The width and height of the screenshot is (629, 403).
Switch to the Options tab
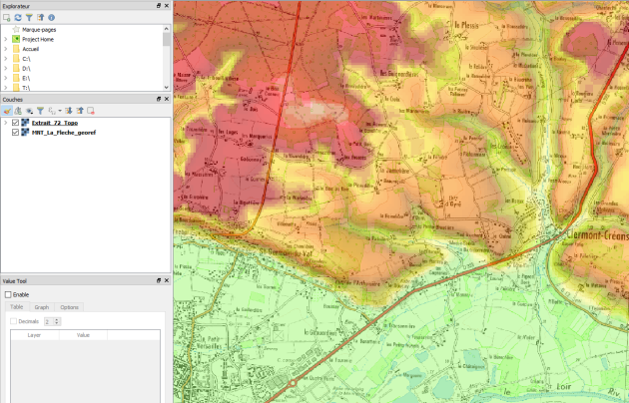pyautogui.click(x=70, y=307)
